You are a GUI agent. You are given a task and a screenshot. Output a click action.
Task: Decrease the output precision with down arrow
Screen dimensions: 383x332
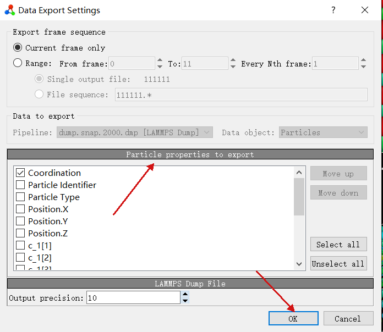185,301
